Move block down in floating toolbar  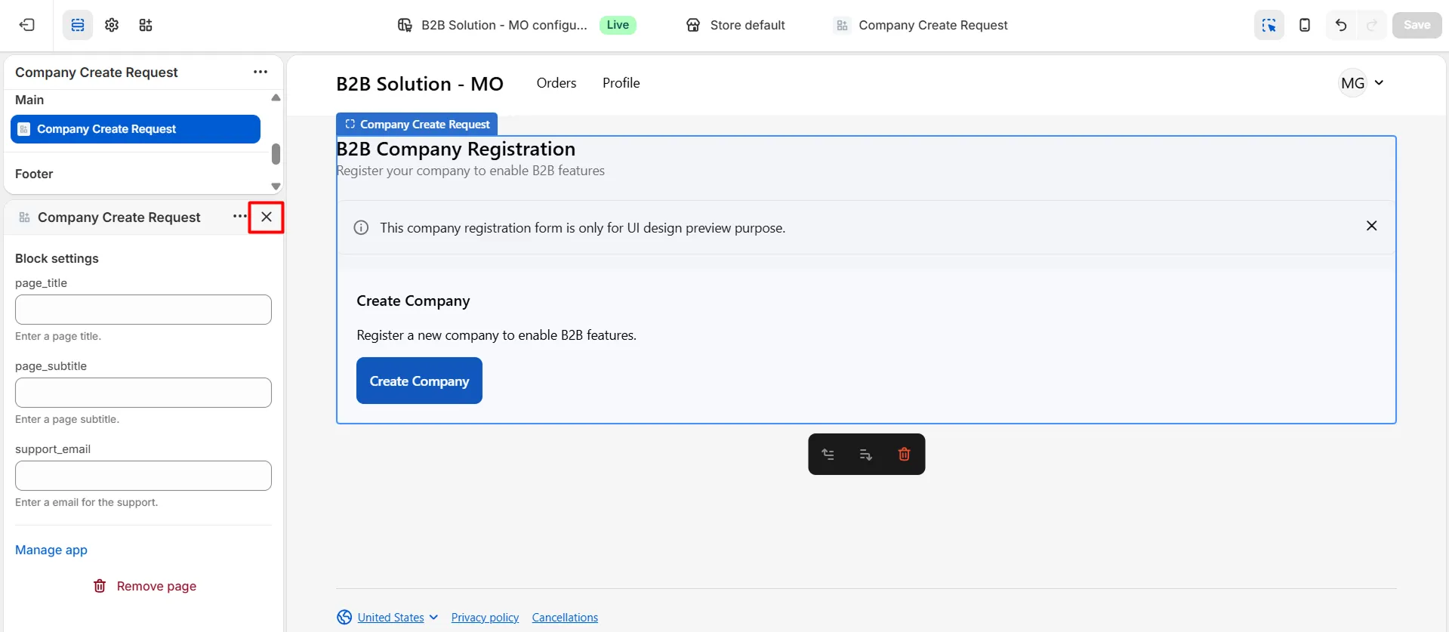pyautogui.click(x=866, y=455)
